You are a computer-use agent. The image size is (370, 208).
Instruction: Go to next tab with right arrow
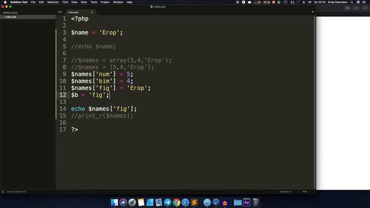(61, 12)
